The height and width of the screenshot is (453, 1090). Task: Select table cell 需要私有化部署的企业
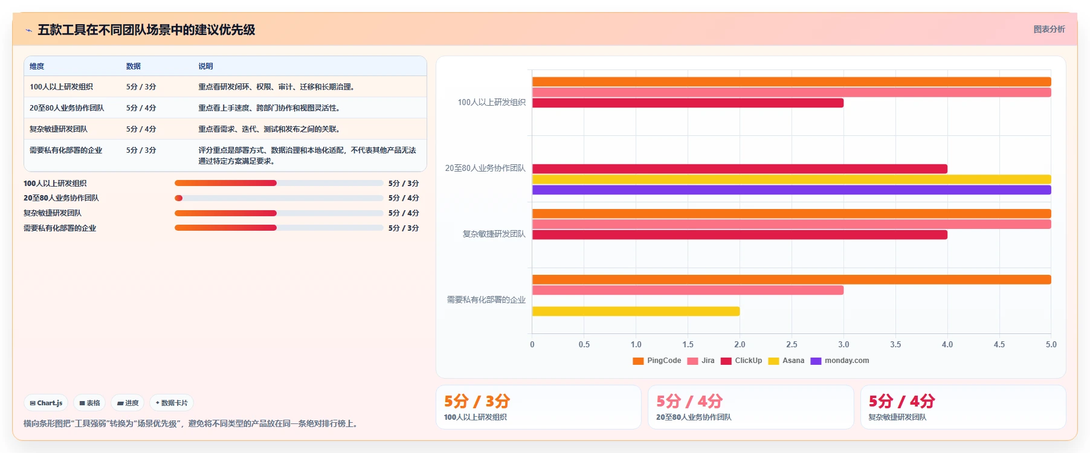click(x=66, y=150)
